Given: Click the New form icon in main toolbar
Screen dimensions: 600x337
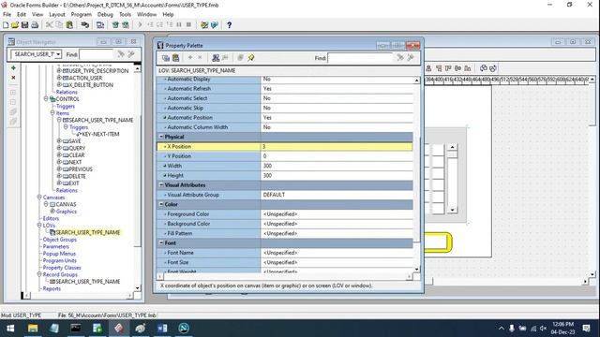Looking at the screenshot, I should coord(6,25).
